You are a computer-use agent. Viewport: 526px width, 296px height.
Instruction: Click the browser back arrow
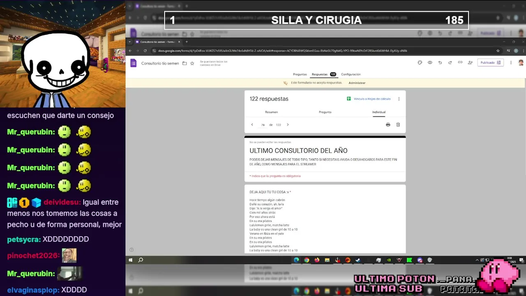tap(130, 51)
